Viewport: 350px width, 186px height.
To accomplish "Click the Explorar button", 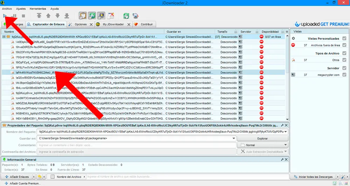I will (x=262, y=139).
